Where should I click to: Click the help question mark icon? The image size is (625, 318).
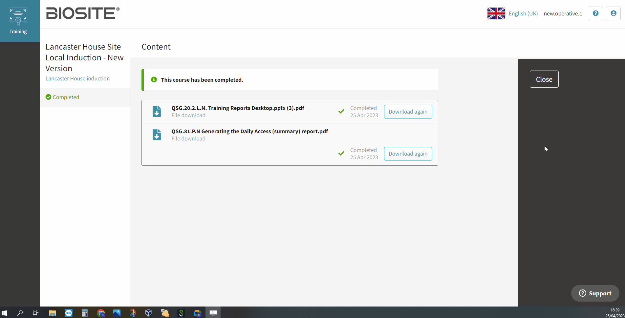coord(595,13)
